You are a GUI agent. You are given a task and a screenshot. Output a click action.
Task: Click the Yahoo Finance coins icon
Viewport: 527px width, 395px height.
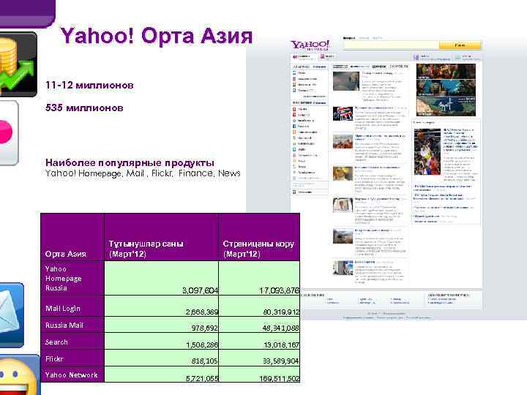tap(18, 64)
